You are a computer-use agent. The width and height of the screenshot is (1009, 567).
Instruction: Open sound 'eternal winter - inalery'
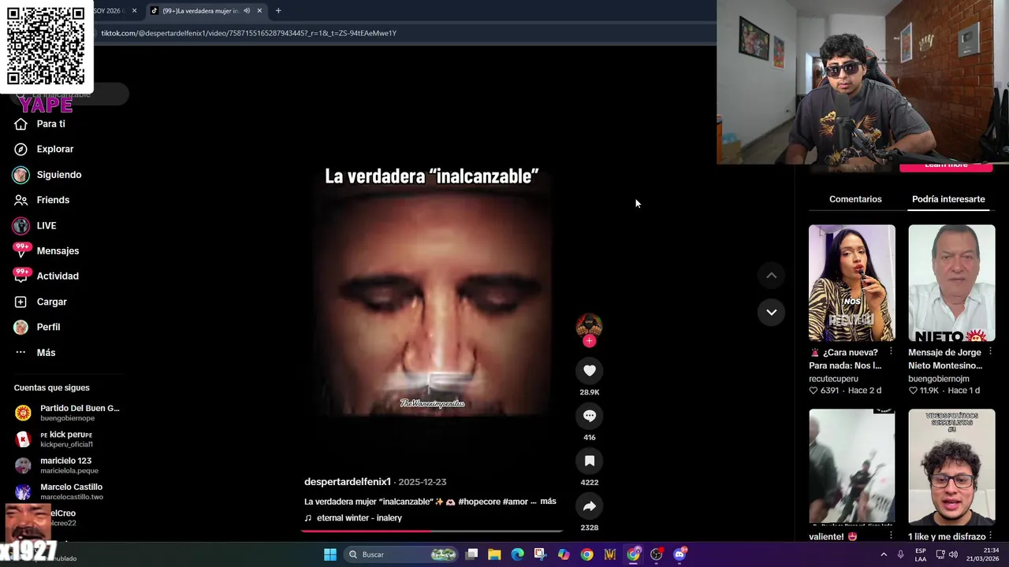[359, 518]
